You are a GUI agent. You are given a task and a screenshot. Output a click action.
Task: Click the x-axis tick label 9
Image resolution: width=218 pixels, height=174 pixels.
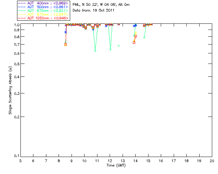tap(72, 161)
